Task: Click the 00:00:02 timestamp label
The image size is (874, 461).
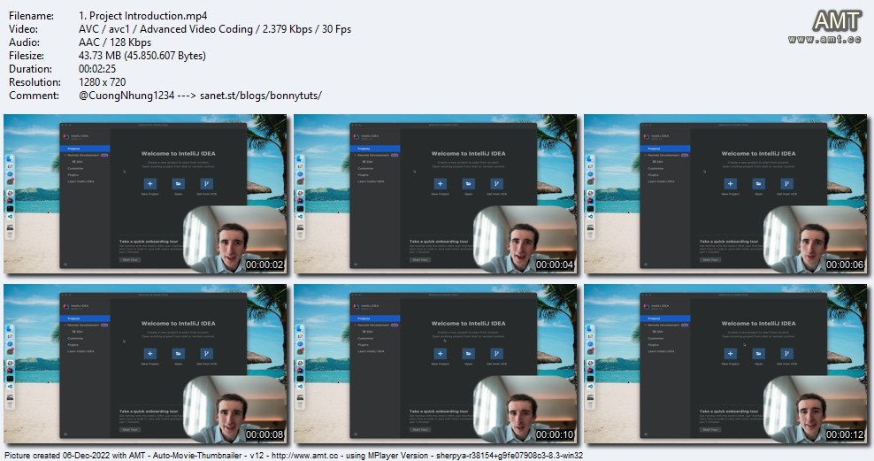Action: coord(264,265)
